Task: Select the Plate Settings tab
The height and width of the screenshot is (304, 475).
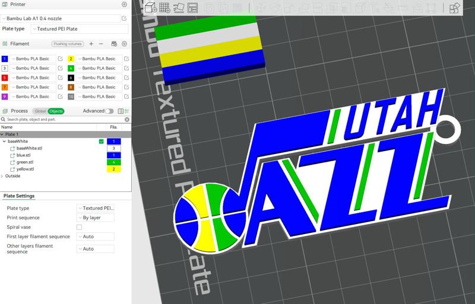Action: pyautogui.click(x=19, y=196)
